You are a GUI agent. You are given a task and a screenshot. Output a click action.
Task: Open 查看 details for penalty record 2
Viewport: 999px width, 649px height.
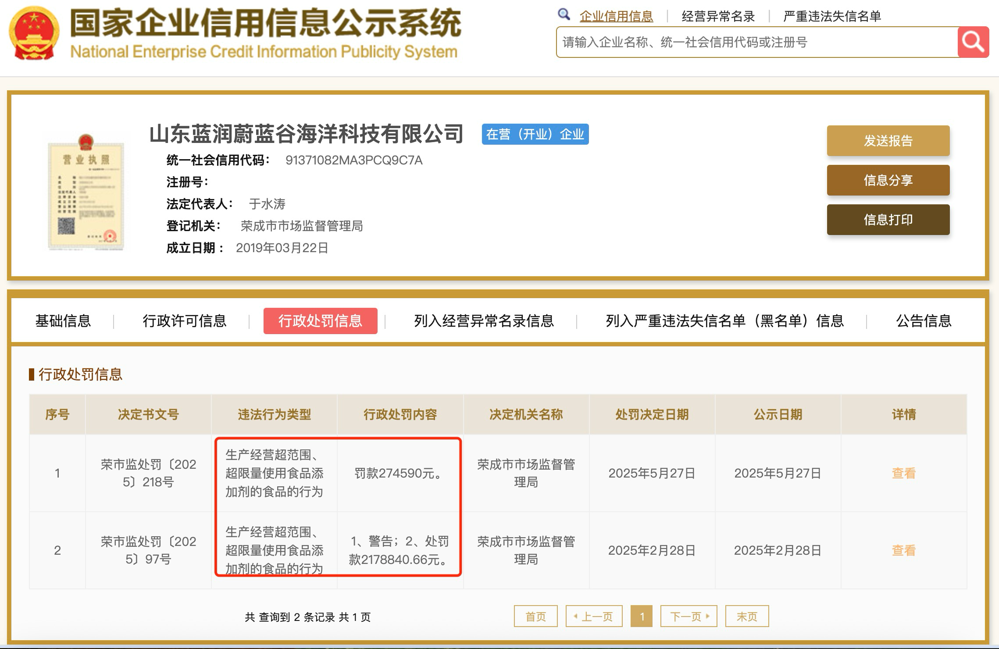(904, 550)
